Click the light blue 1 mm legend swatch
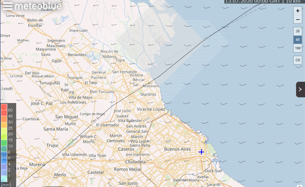The image size is (305, 187). coord(4,176)
